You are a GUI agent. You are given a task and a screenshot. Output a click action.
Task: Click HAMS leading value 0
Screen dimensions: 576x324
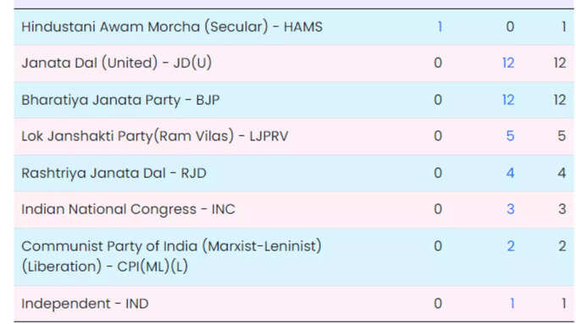point(510,27)
